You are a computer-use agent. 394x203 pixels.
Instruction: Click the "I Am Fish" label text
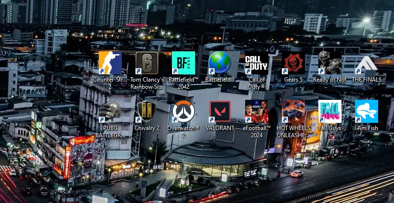point(366,128)
